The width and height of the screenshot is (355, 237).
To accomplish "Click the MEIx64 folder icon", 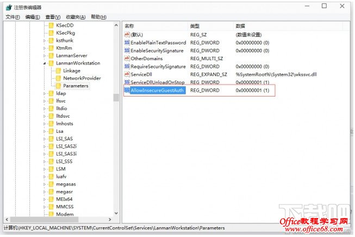I will pos(52,199).
